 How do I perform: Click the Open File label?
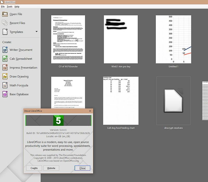(x=16, y=14)
